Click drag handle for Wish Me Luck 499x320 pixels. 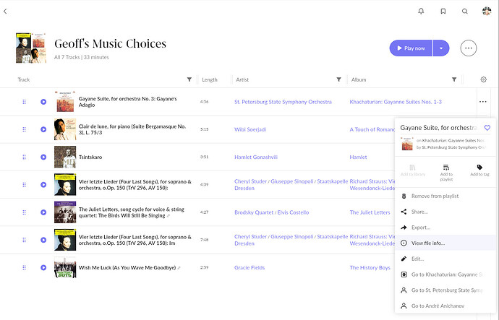pos(24,267)
